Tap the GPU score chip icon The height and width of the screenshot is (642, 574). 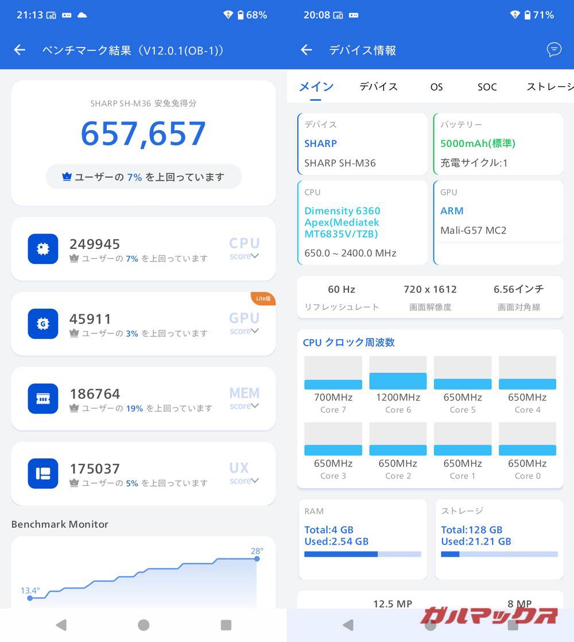tap(43, 324)
